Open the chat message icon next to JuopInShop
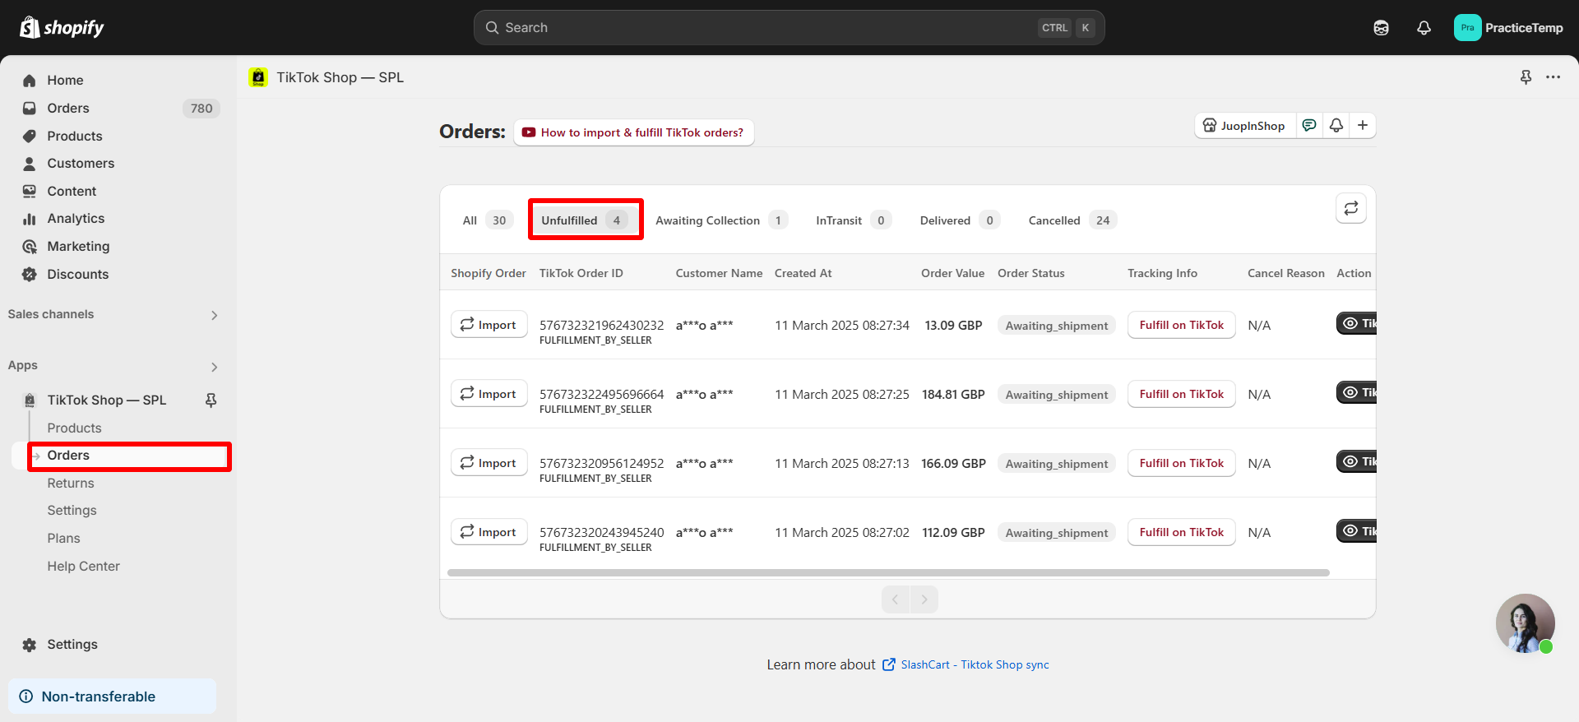Image resolution: width=1579 pixels, height=722 pixels. click(1309, 126)
